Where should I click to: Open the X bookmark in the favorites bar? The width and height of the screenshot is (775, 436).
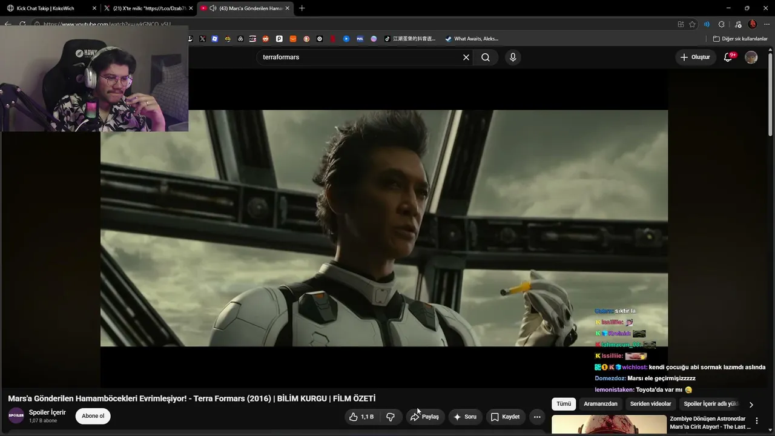(x=202, y=39)
